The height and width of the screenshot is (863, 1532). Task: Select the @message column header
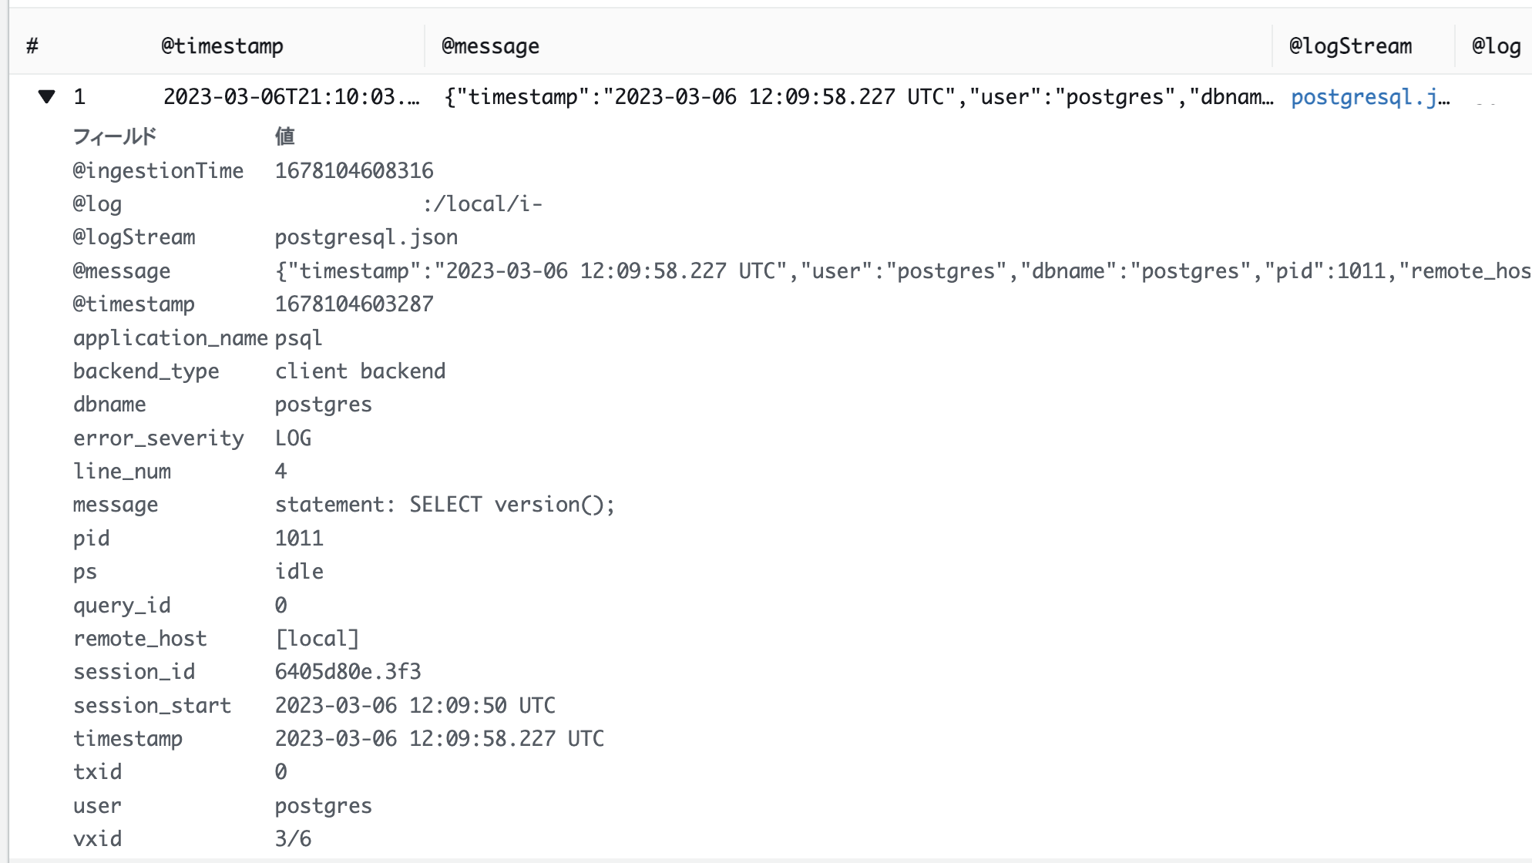(x=490, y=45)
